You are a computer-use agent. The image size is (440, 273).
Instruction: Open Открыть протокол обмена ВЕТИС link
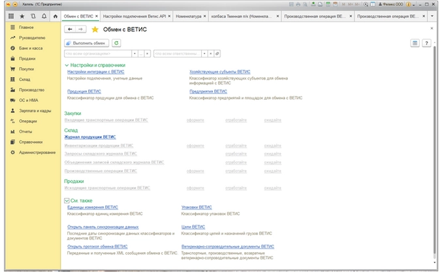click(97, 247)
